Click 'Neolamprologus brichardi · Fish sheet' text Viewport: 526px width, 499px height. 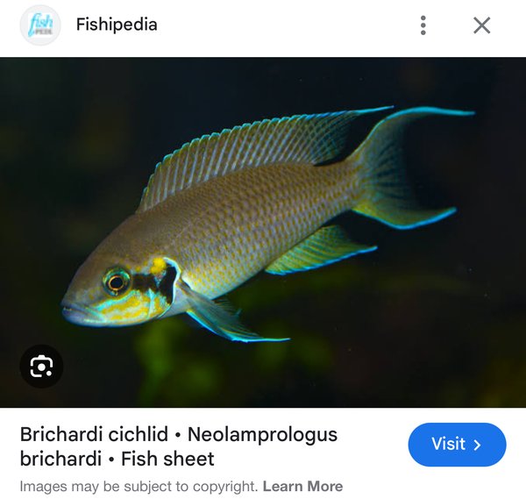click(179, 446)
